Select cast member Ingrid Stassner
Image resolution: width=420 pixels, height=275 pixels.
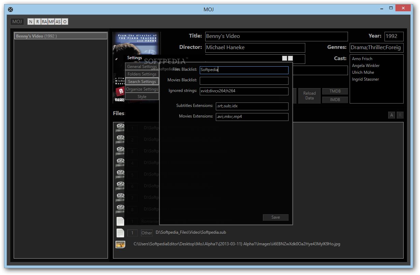pos(365,79)
